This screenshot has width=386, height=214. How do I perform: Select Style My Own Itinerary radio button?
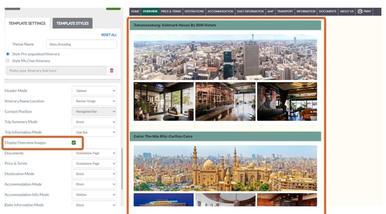(7, 60)
